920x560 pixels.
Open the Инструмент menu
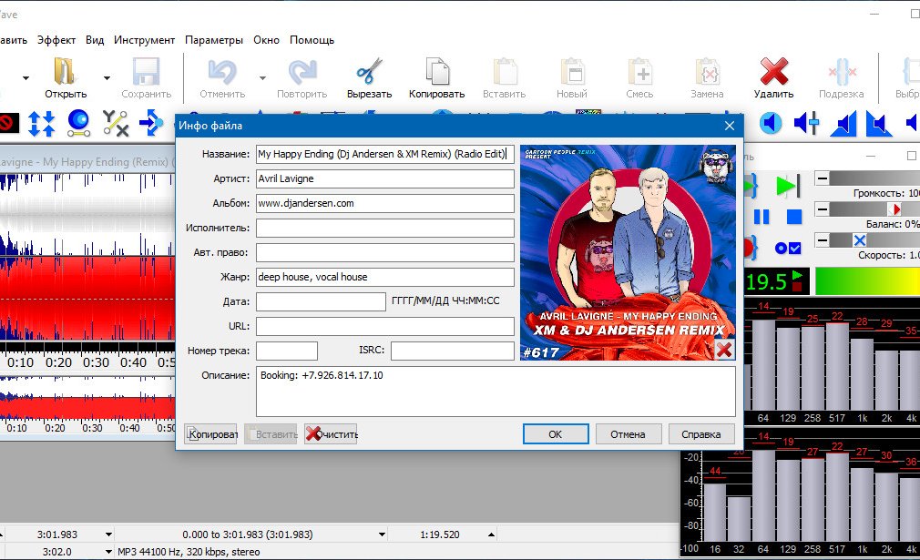coord(144,40)
